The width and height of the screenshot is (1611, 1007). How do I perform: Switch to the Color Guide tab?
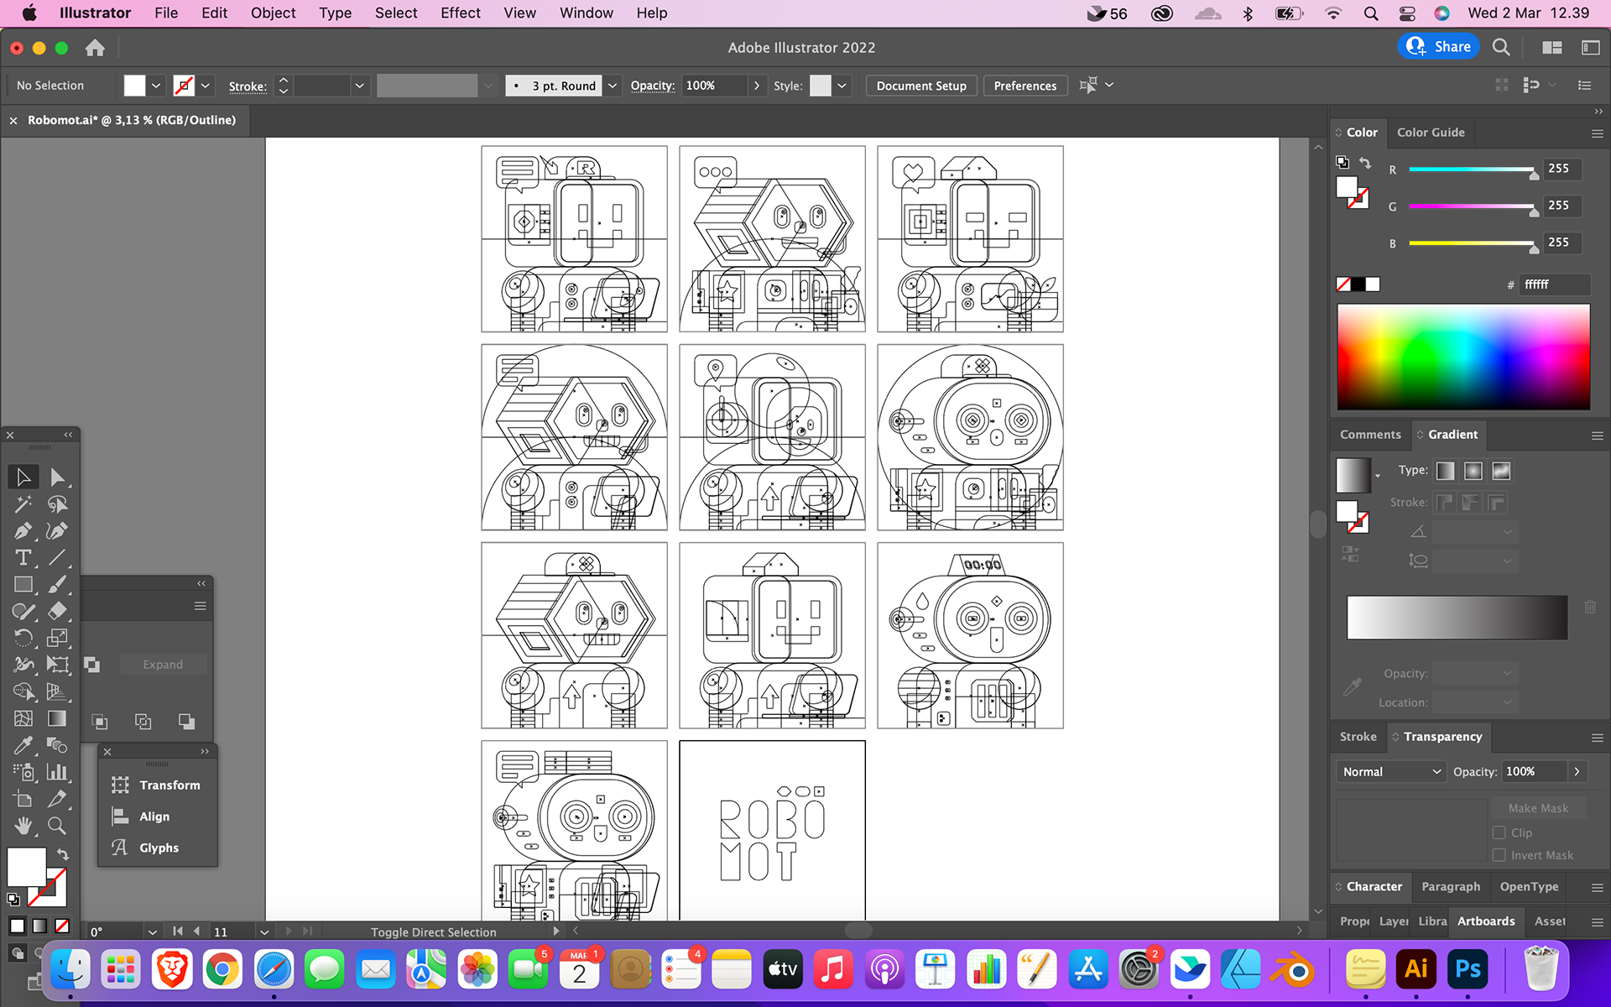pos(1431,133)
